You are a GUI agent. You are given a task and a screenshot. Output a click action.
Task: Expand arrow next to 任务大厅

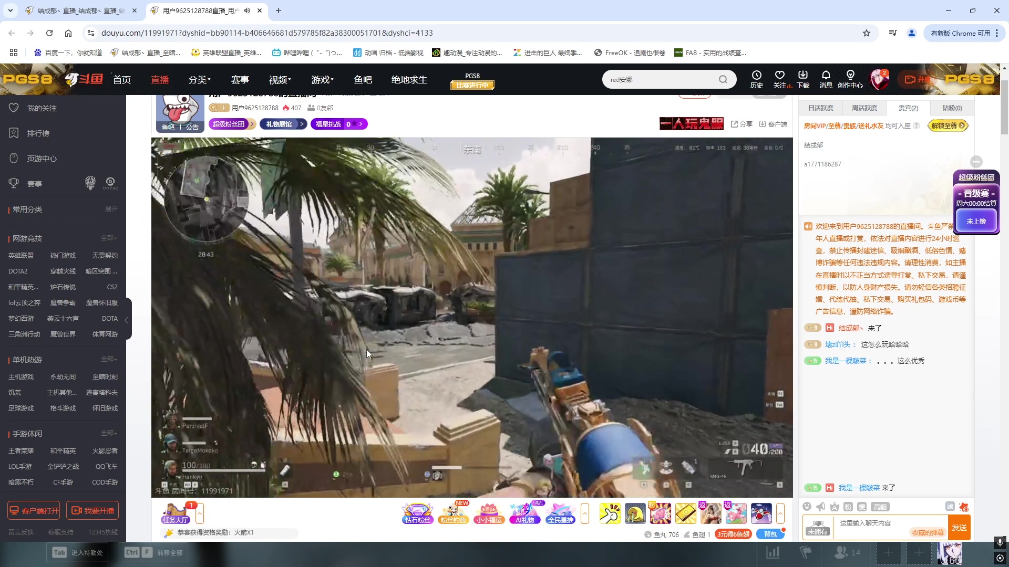(x=200, y=513)
